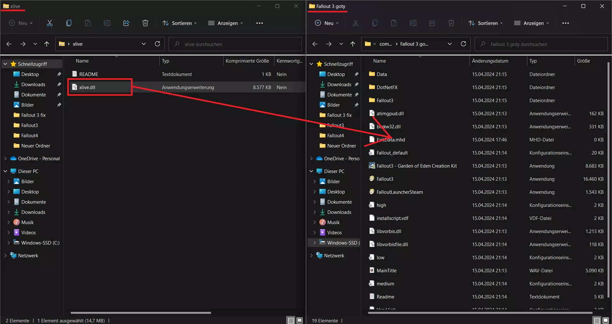Expand Windows-SSD (C:) in xlive window sidebar
The width and height of the screenshot is (612, 324).
tap(9, 243)
